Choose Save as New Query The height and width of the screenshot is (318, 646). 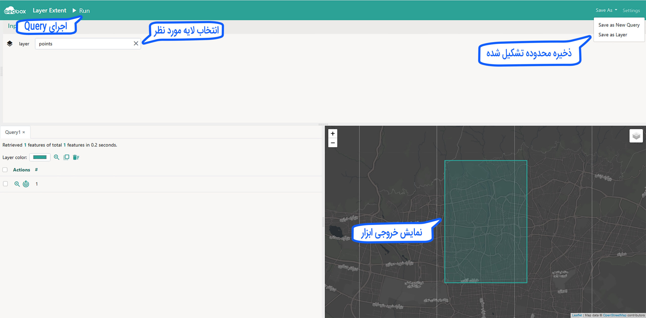pyautogui.click(x=619, y=25)
